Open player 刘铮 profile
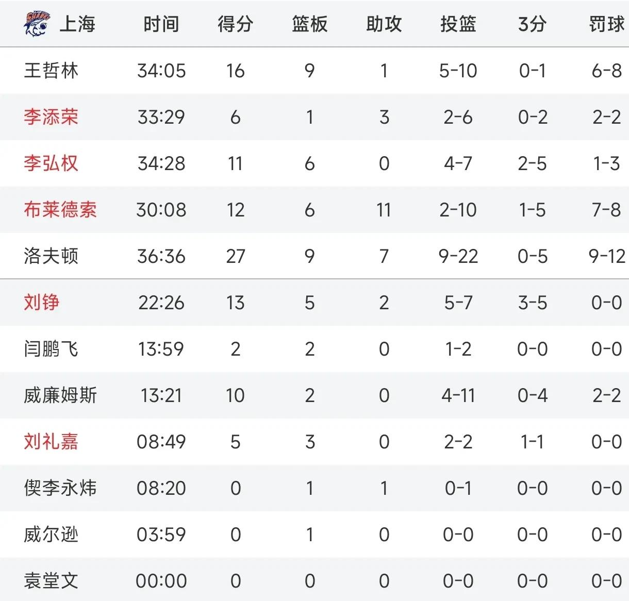629x601 pixels. (x=42, y=303)
